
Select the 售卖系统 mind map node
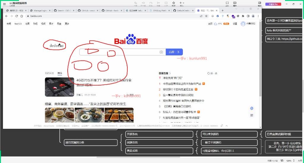coord(159,151)
